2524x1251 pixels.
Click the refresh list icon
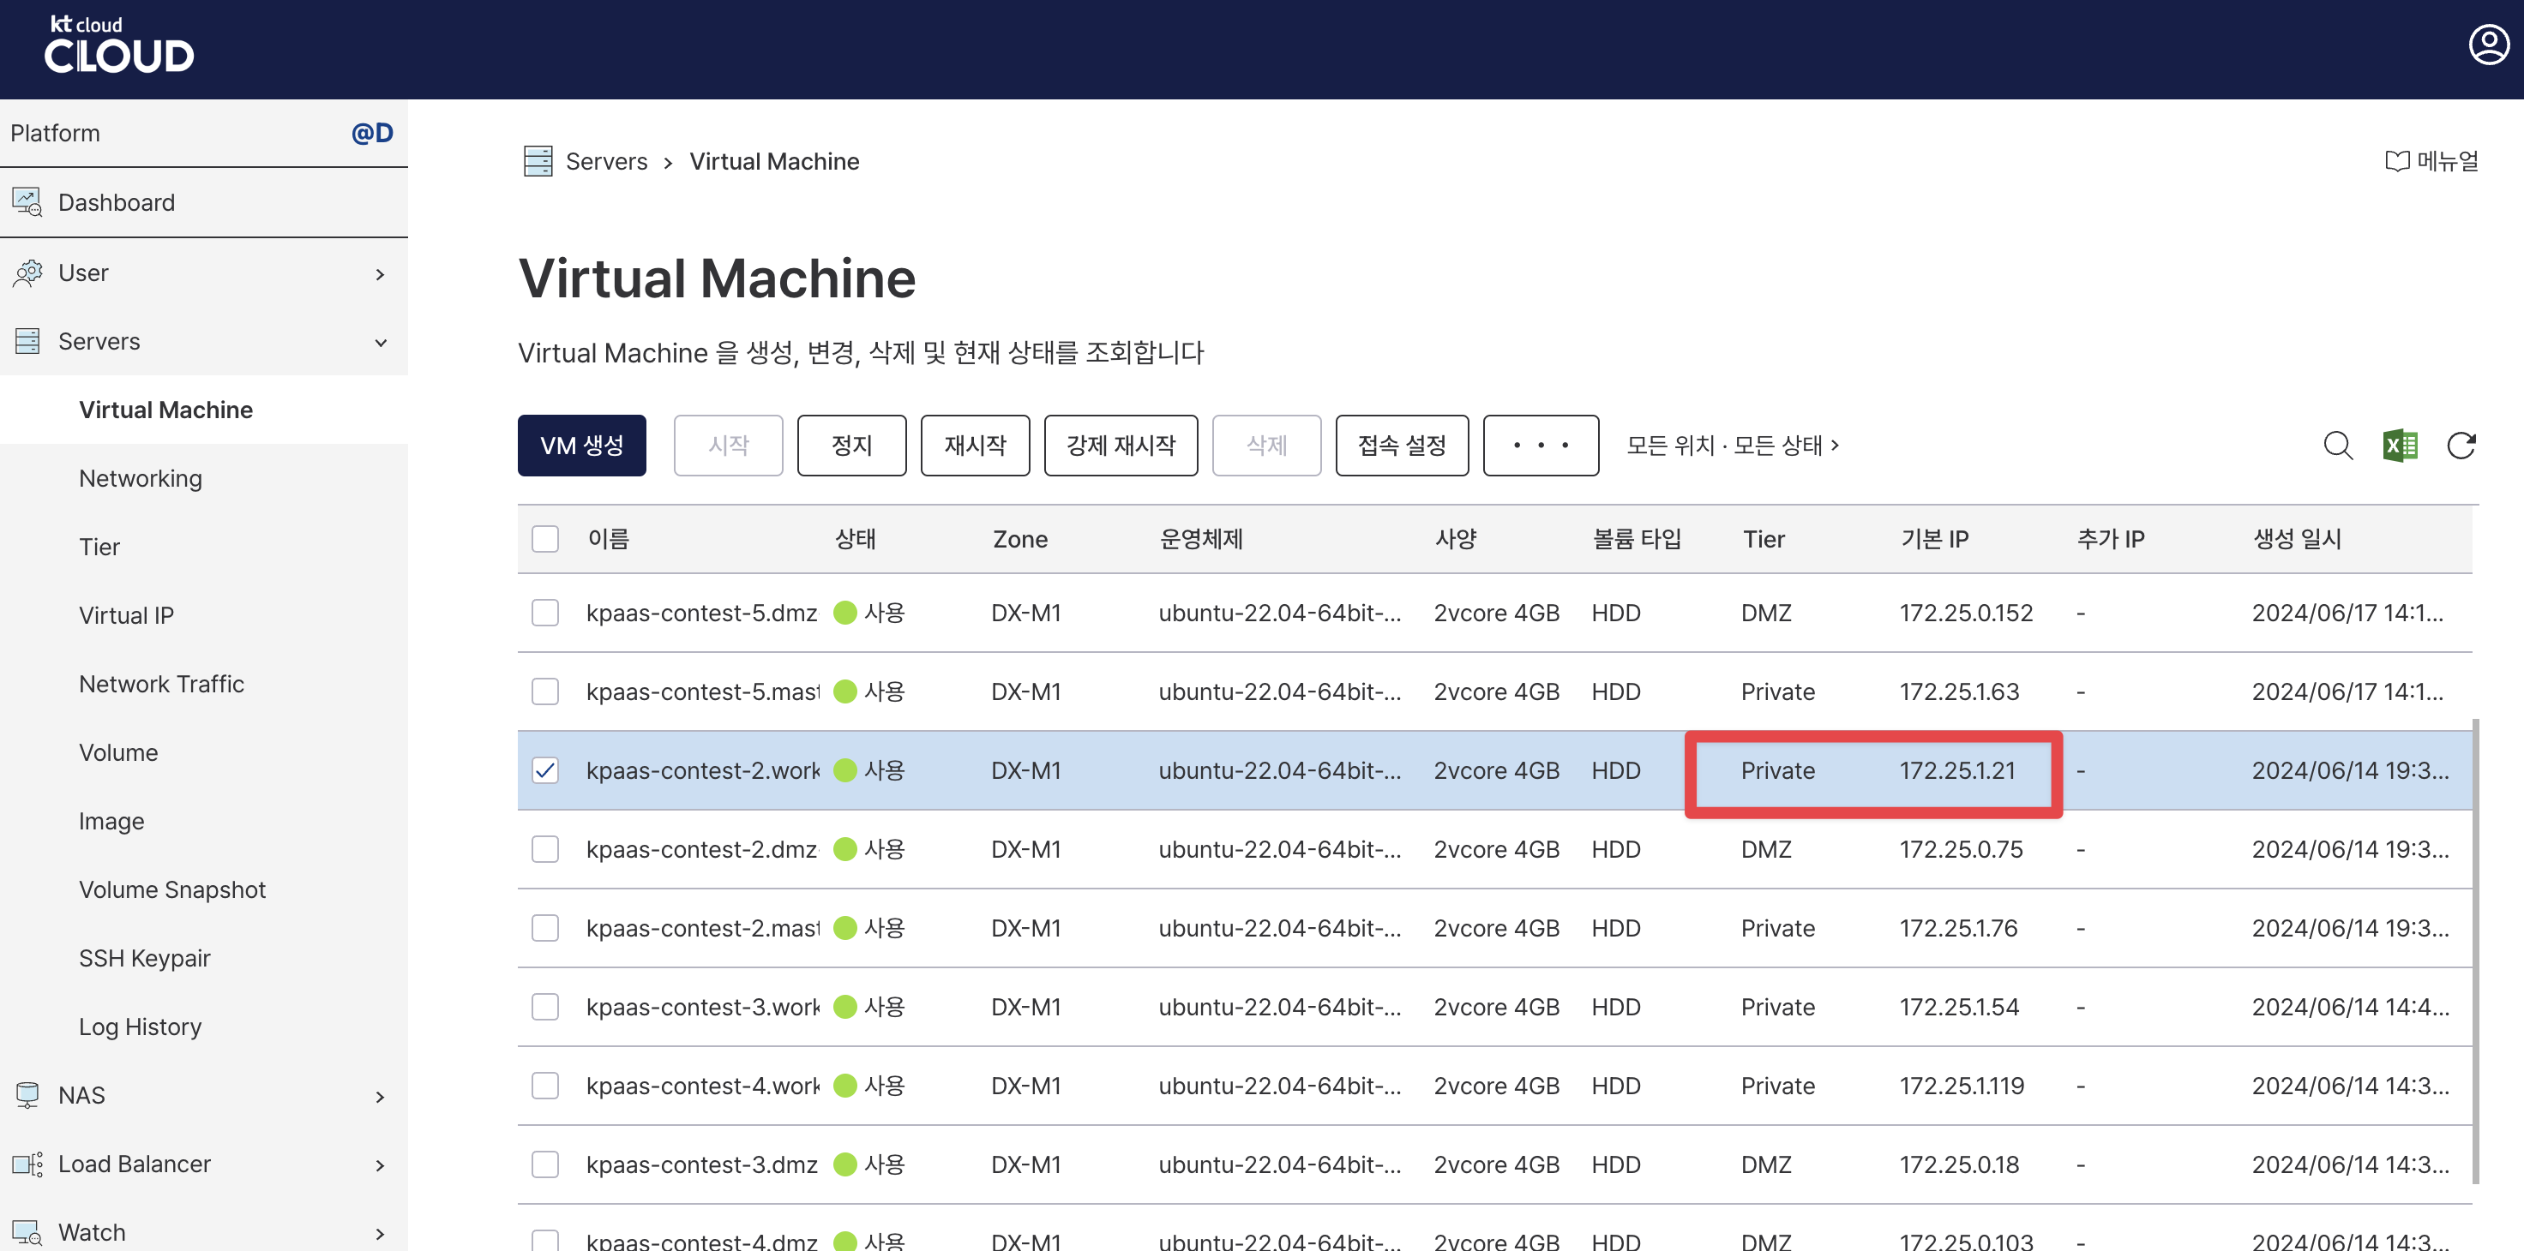coord(2461,446)
